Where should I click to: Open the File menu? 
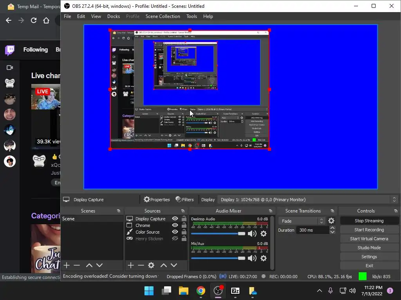[67, 16]
